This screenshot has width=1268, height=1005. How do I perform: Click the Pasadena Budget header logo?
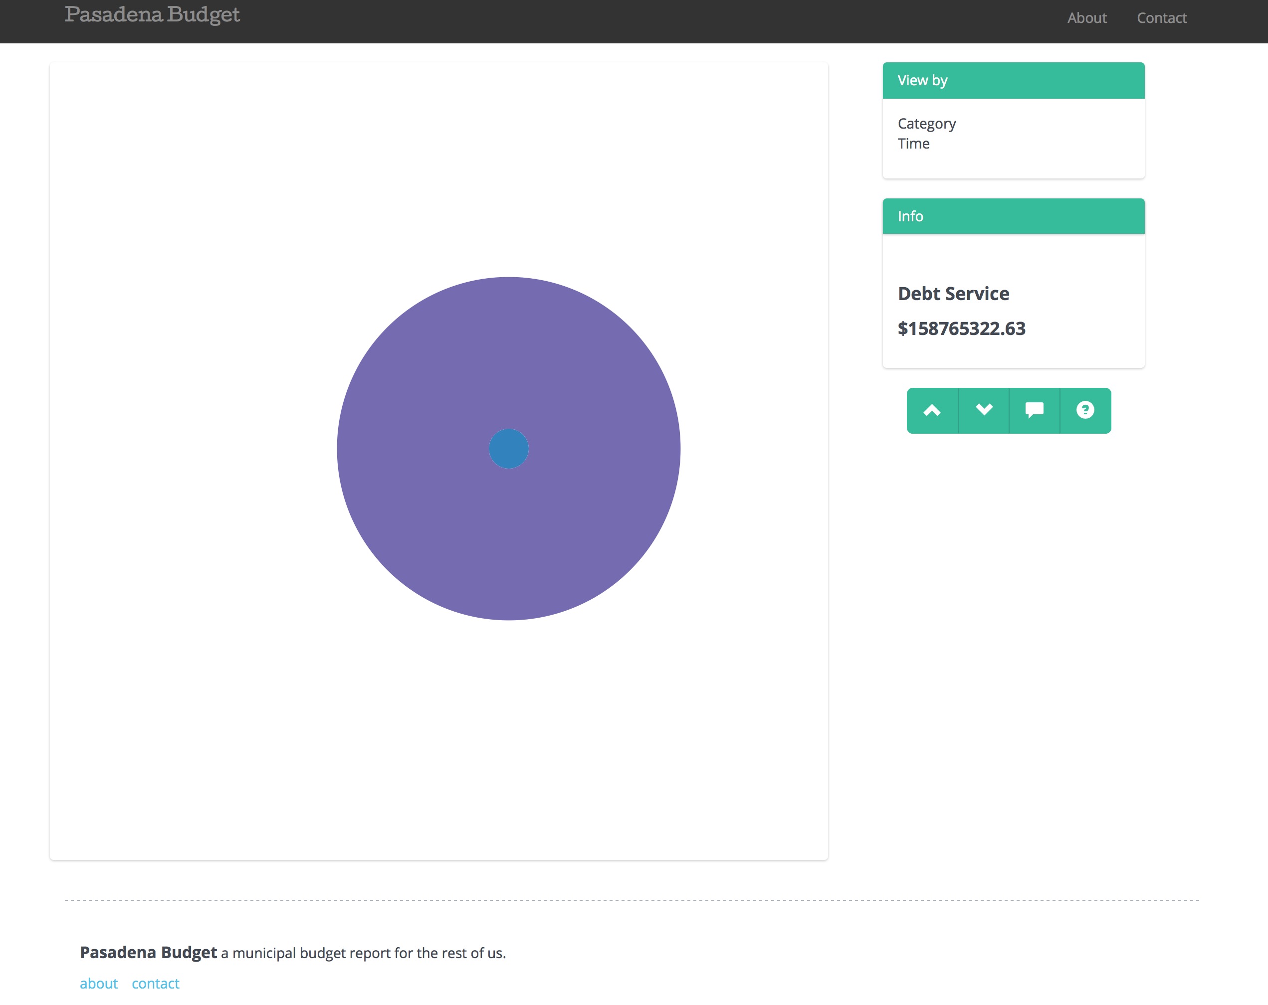coord(152,14)
